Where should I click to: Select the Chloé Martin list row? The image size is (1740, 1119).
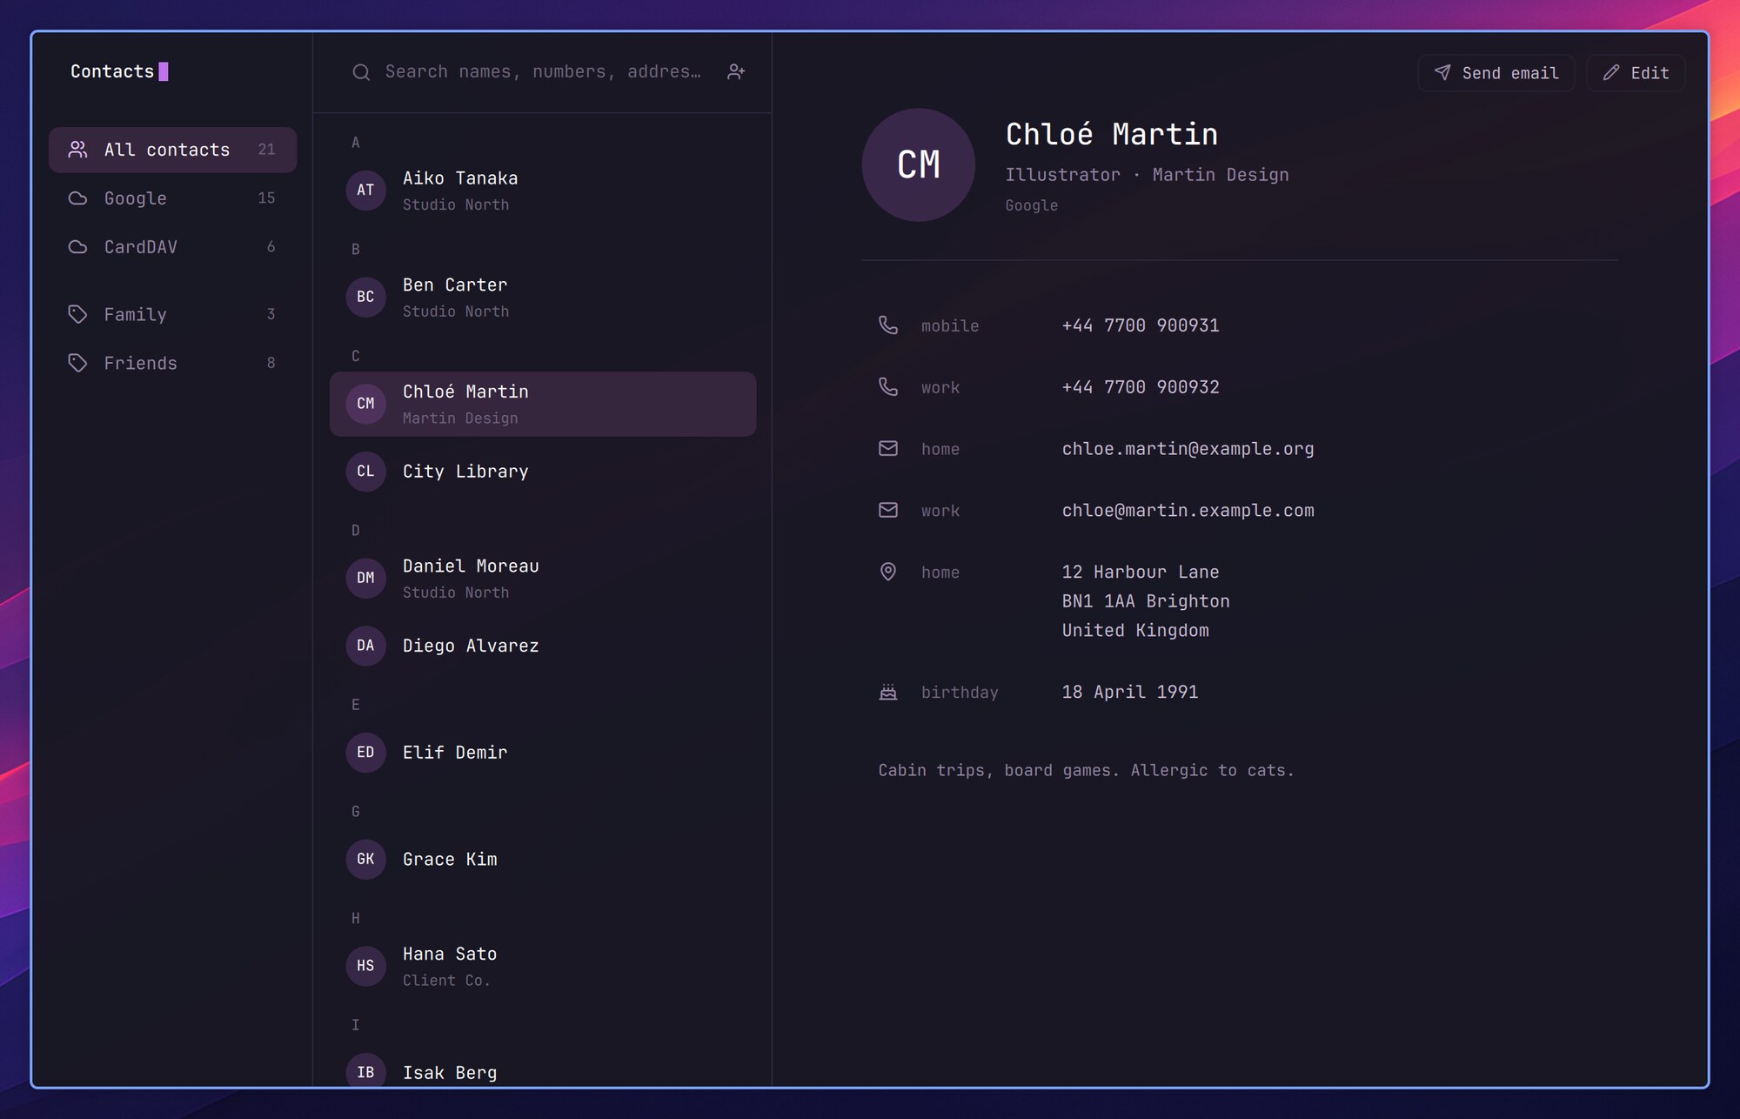point(543,405)
